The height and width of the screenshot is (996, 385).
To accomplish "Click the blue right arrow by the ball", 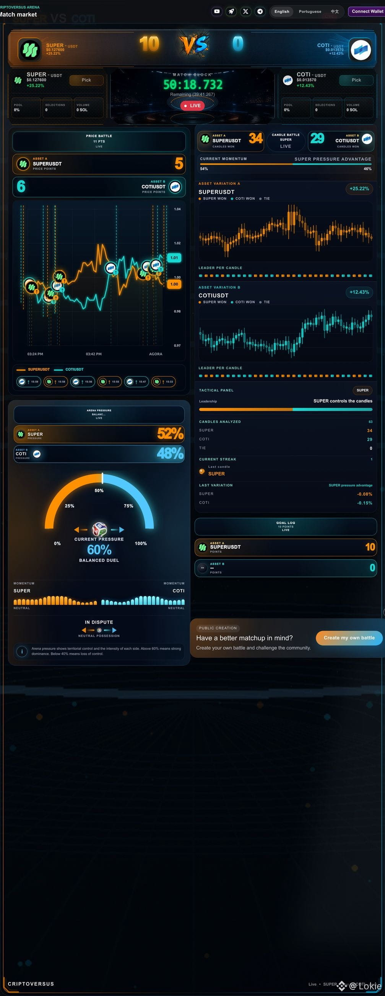I will point(118,529).
